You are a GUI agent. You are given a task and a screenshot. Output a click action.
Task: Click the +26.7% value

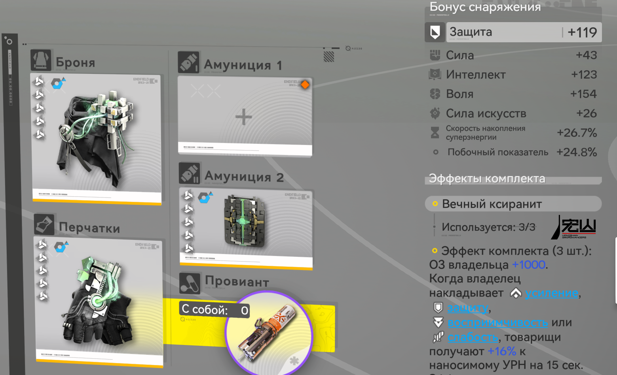[577, 133]
